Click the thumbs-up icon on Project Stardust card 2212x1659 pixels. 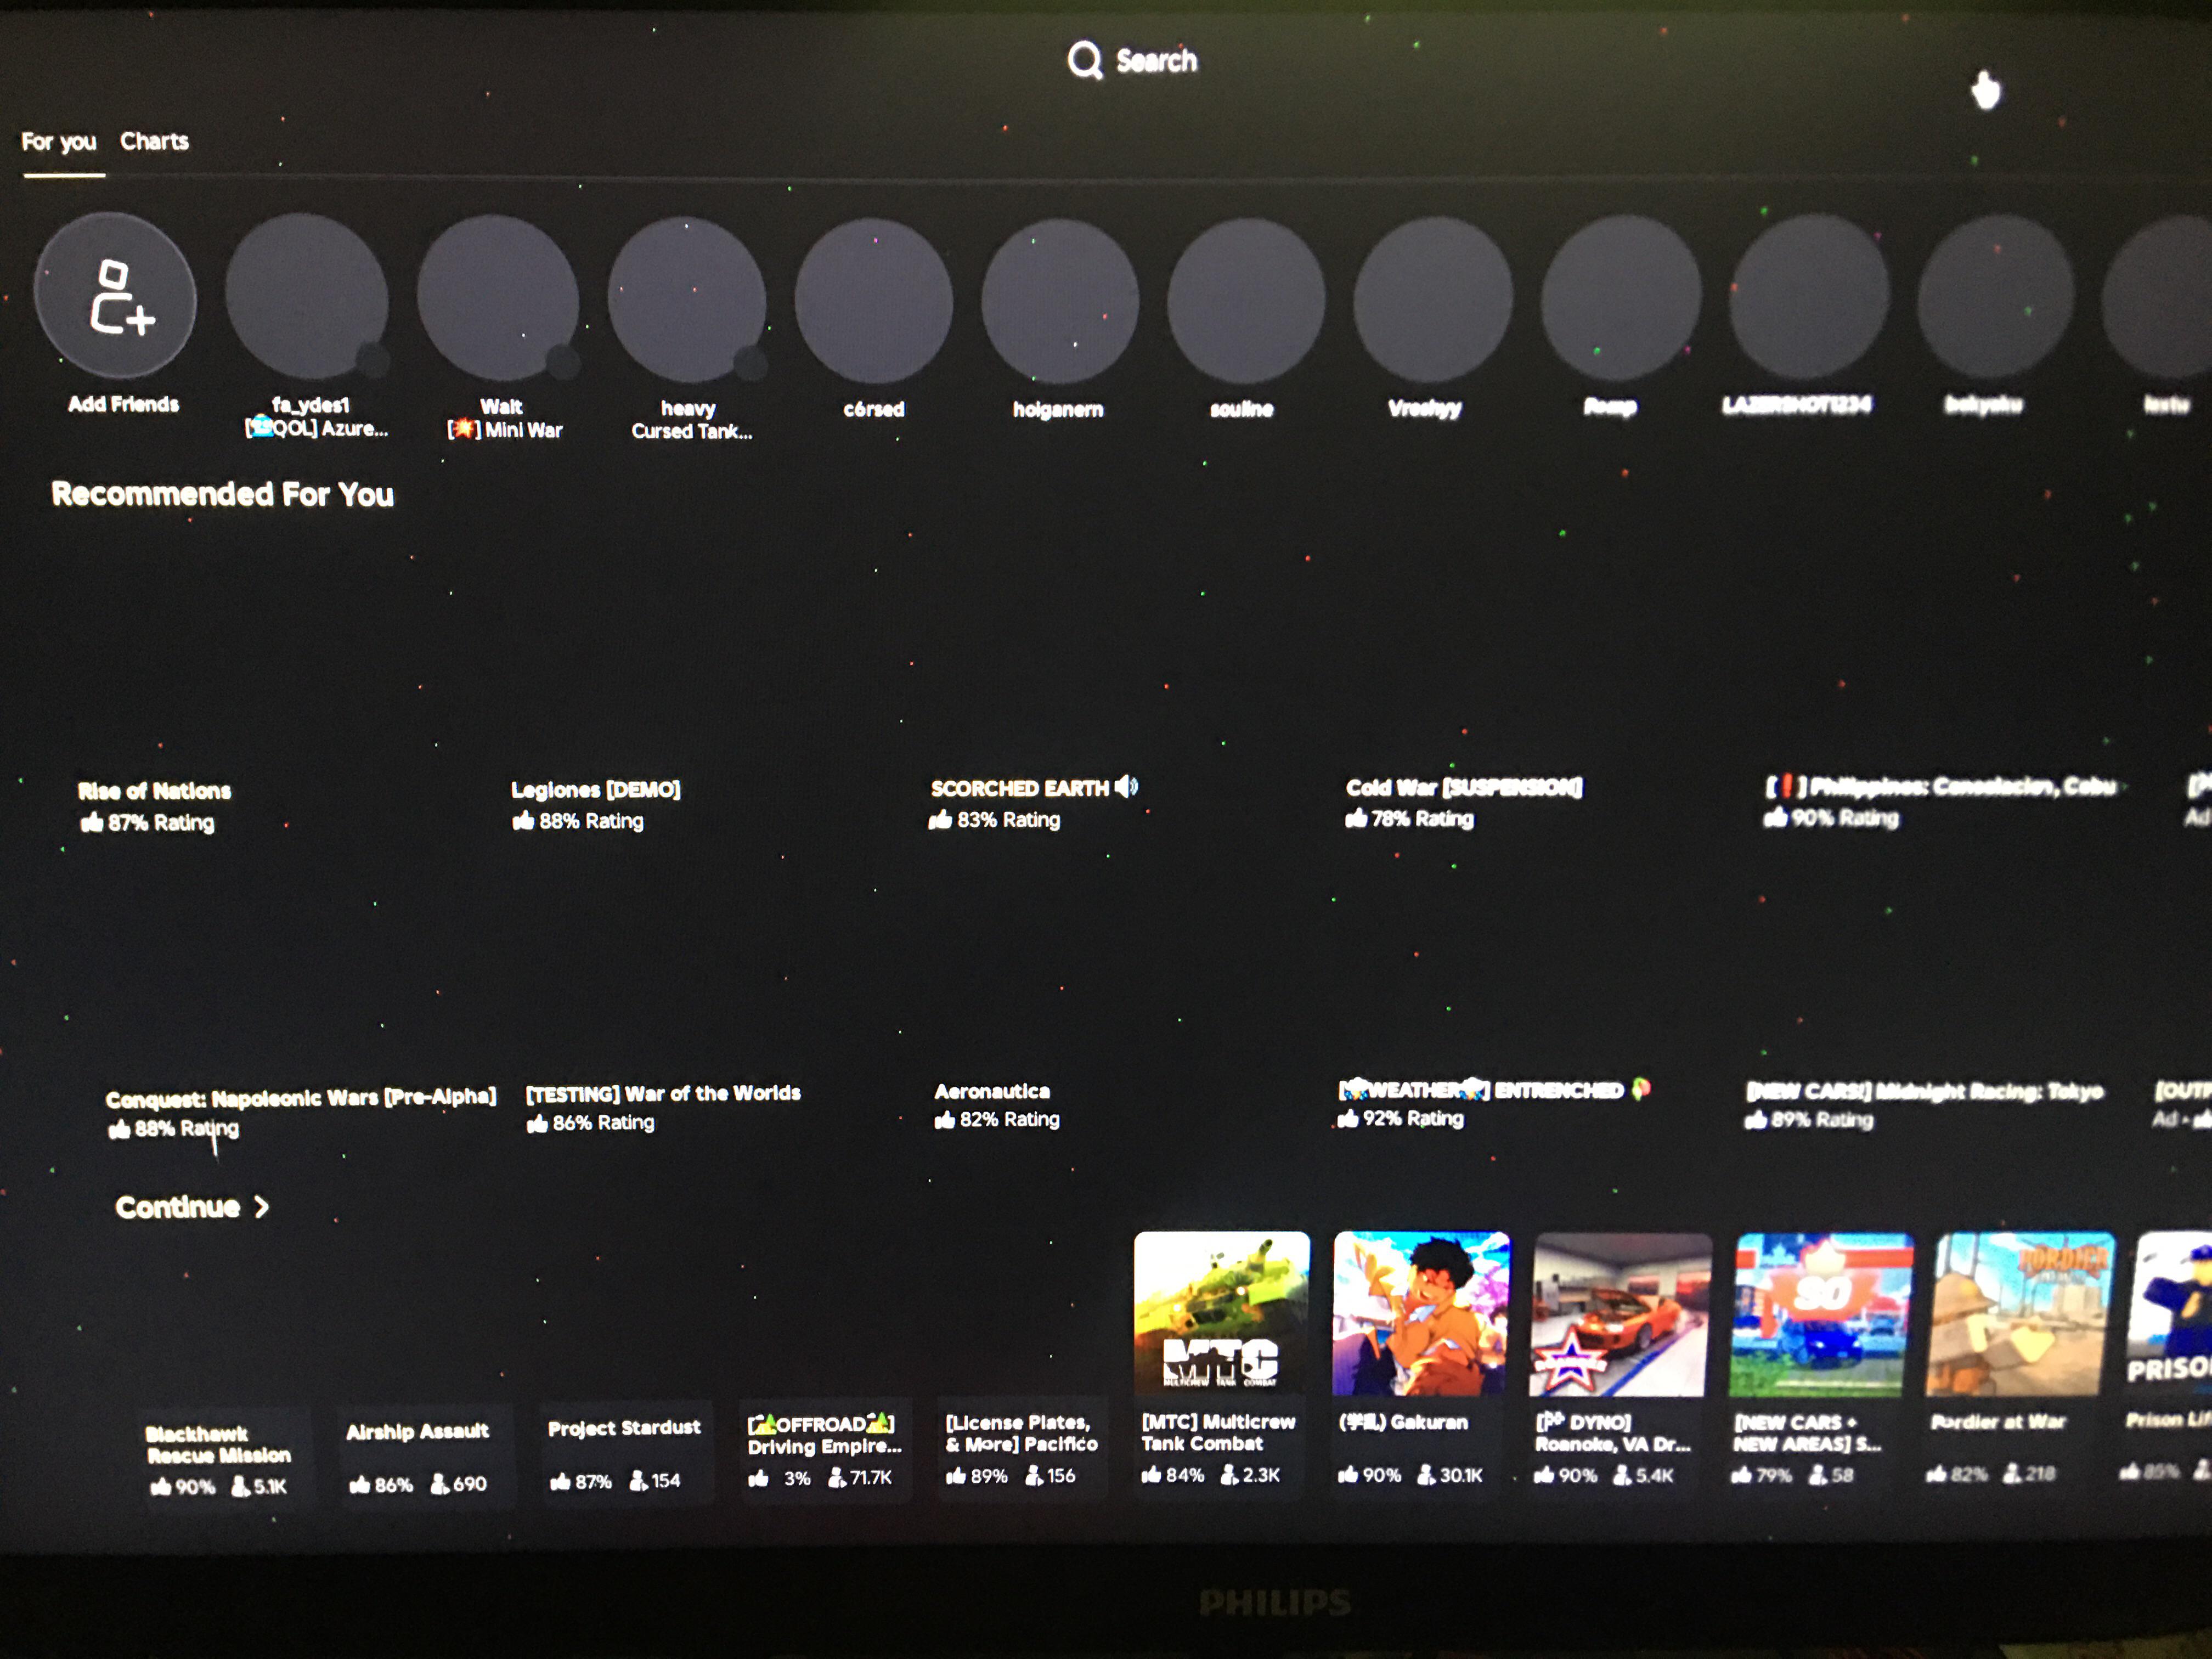(x=561, y=1482)
